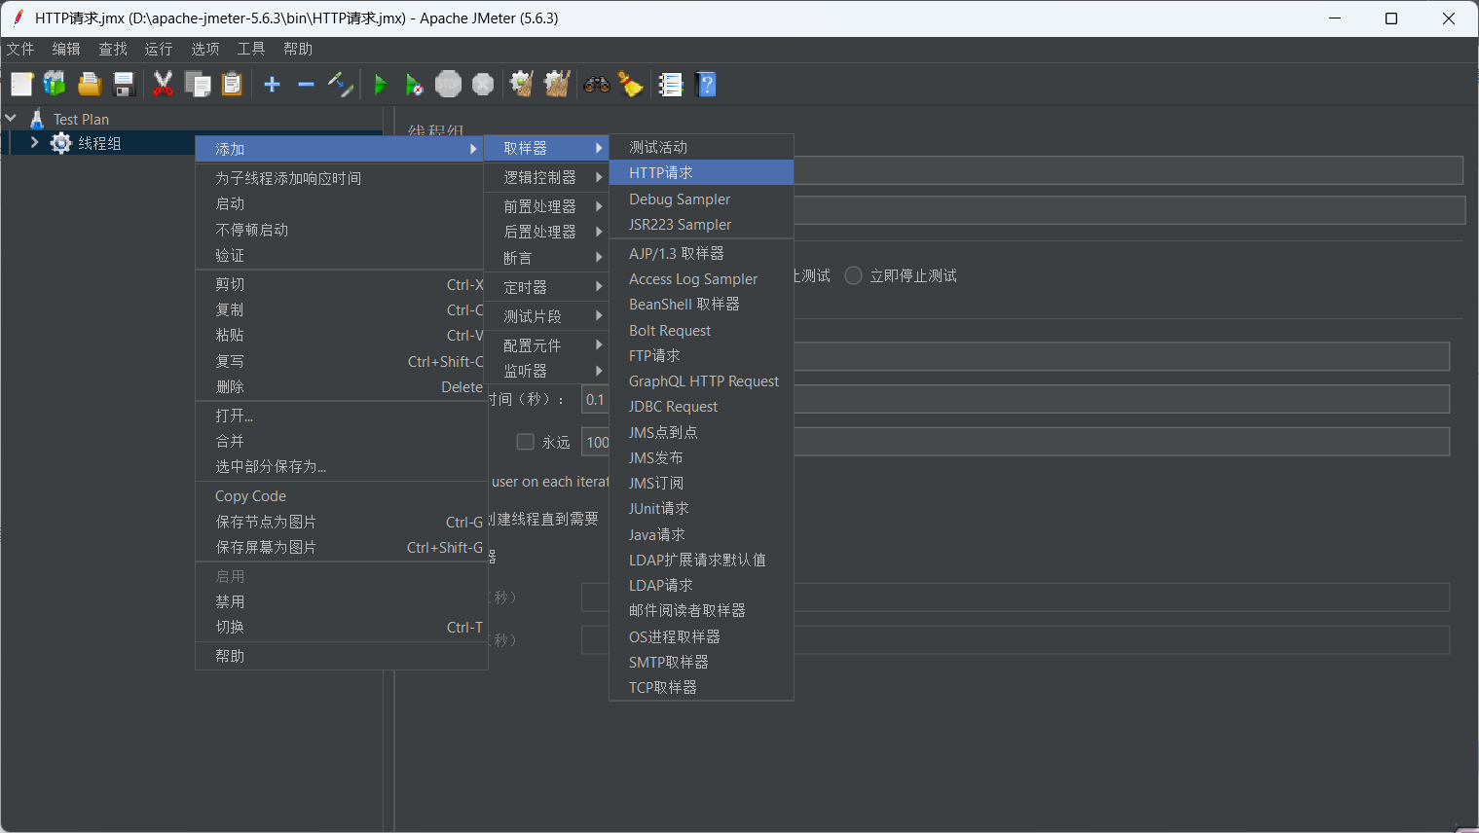Click the New test plan icon
Screen dimensions: 1479x833
(x=21, y=85)
